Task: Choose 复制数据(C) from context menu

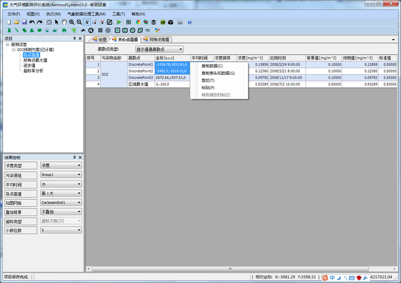Action: coord(212,66)
